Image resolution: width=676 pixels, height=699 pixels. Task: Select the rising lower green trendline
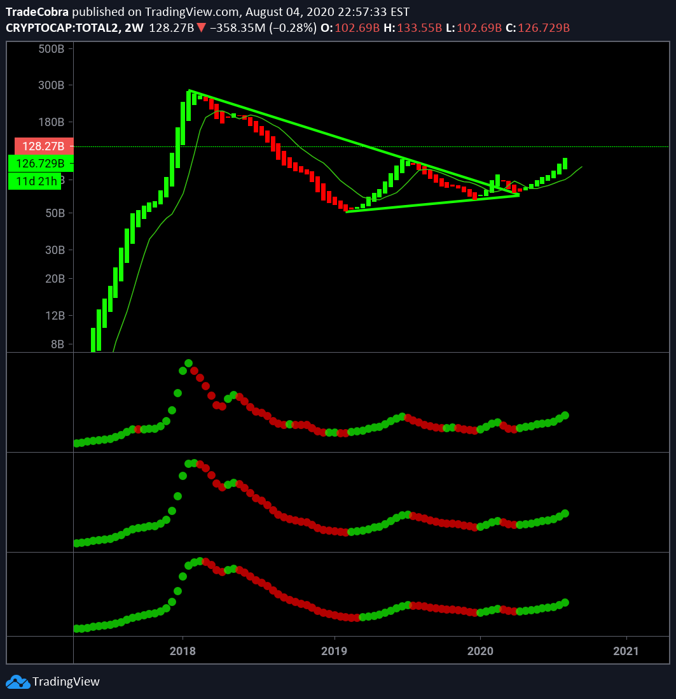coord(432,203)
